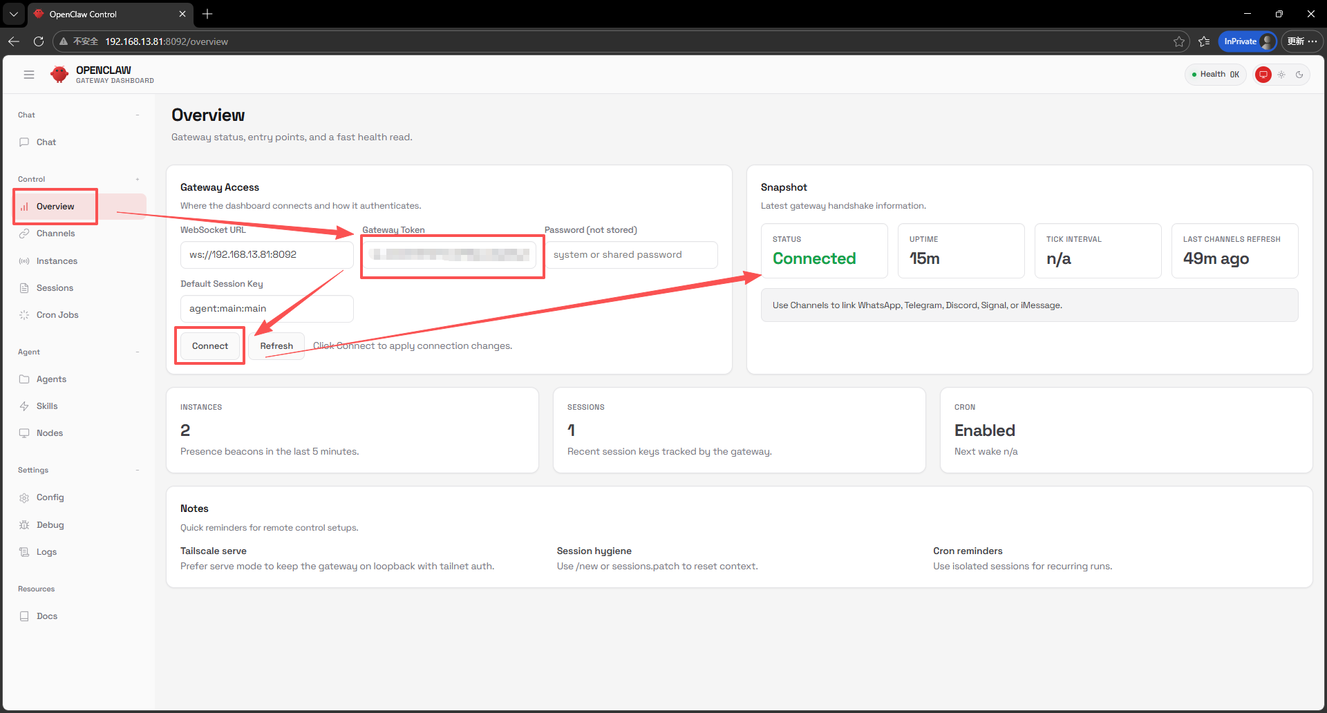This screenshot has width=1327, height=713.
Task: Switch to dark theme moon icon
Action: coord(1299,75)
